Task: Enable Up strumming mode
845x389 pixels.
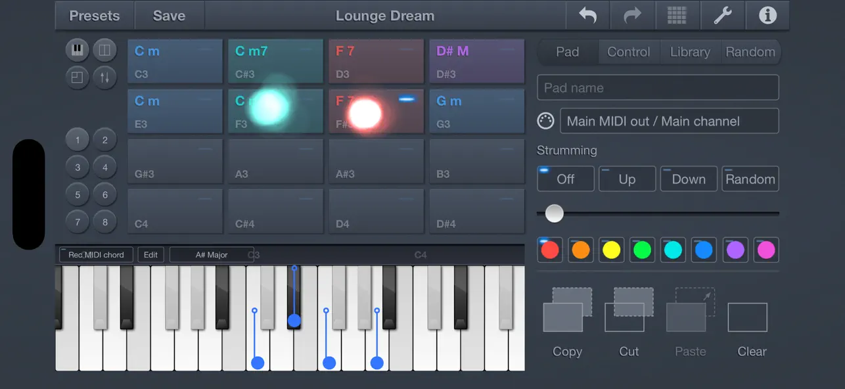Action: (x=626, y=178)
